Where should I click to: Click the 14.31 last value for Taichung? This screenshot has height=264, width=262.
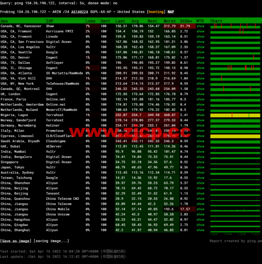(120, 178)
